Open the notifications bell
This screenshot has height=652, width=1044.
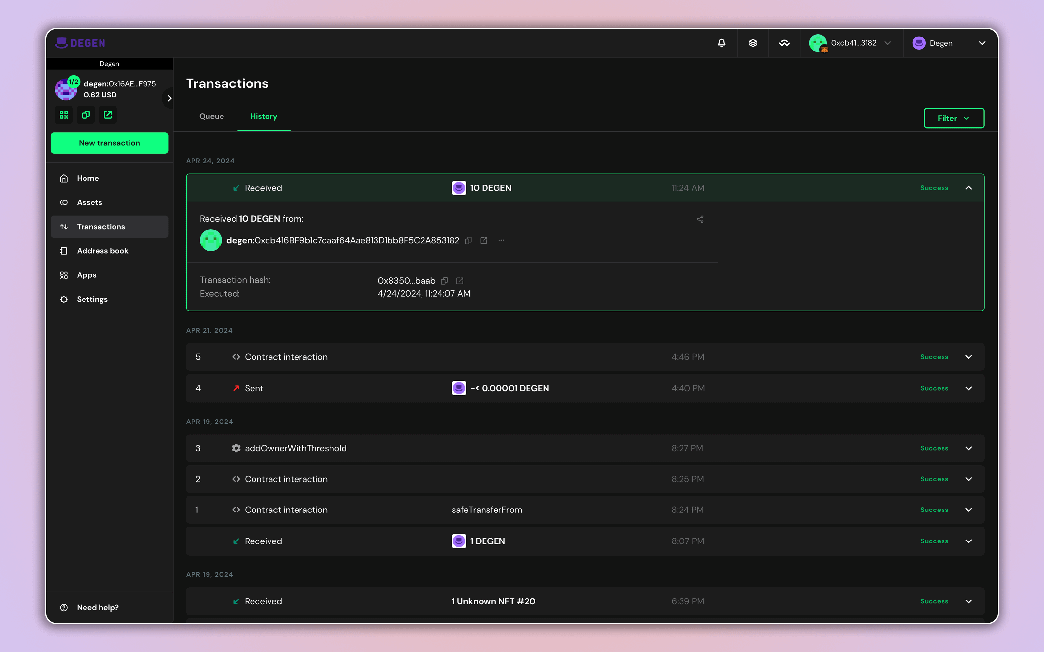[721, 43]
